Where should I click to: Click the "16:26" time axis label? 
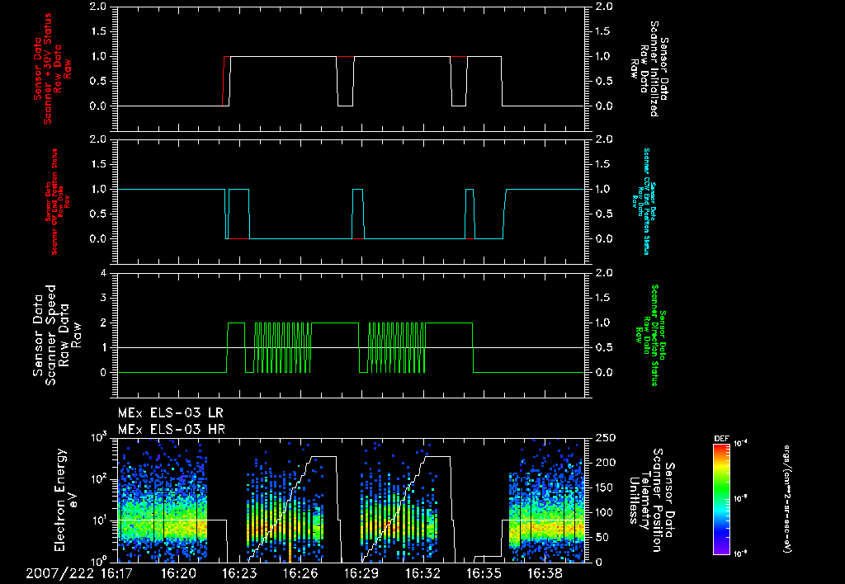point(300,574)
